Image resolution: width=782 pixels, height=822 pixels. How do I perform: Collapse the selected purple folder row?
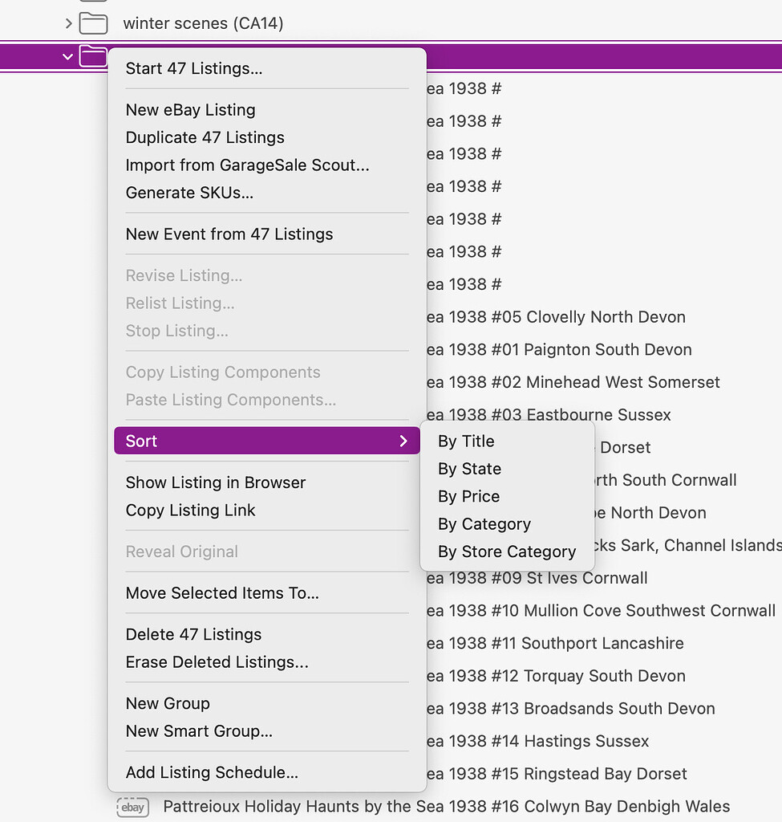tap(67, 57)
